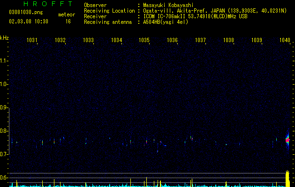Screen dimensions: 295x187
Task: Click the 1039 time axis marker
Action: coord(257,40)
